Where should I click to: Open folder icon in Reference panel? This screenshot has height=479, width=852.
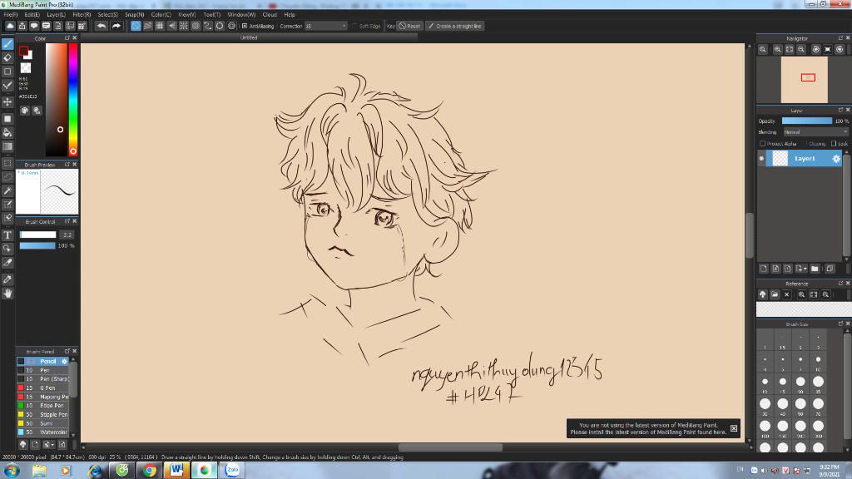click(x=775, y=294)
